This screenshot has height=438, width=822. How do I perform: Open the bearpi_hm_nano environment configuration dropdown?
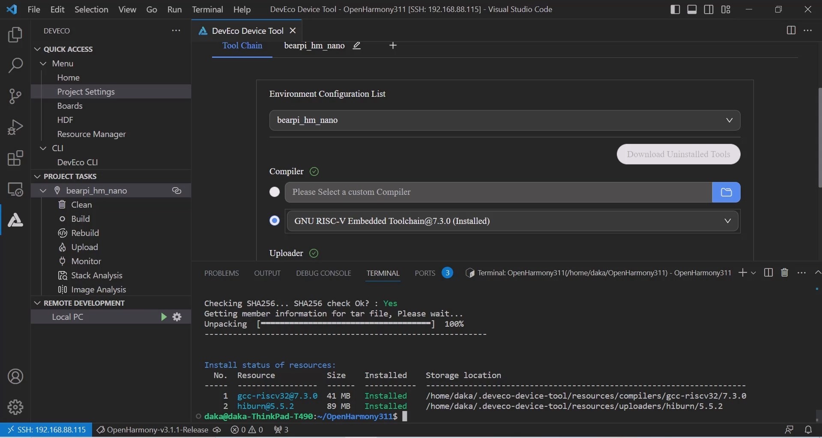[x=505, y=120]
